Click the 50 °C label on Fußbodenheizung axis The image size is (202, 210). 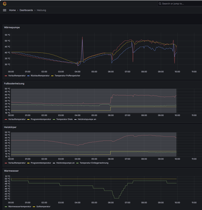[7, 89]
